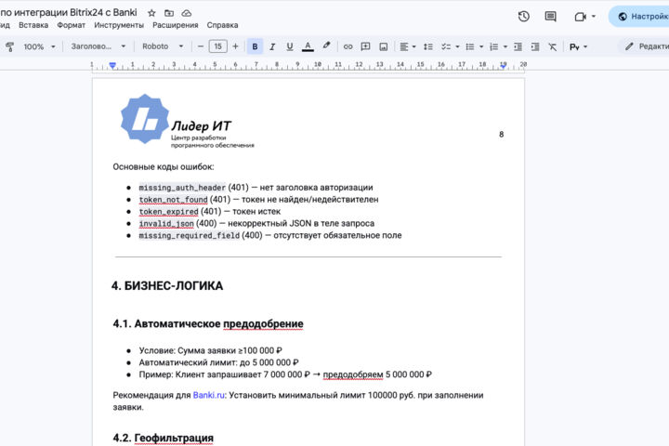Toggle bold formatting
This screenshot has width=669, height=446.
point(255,46)
